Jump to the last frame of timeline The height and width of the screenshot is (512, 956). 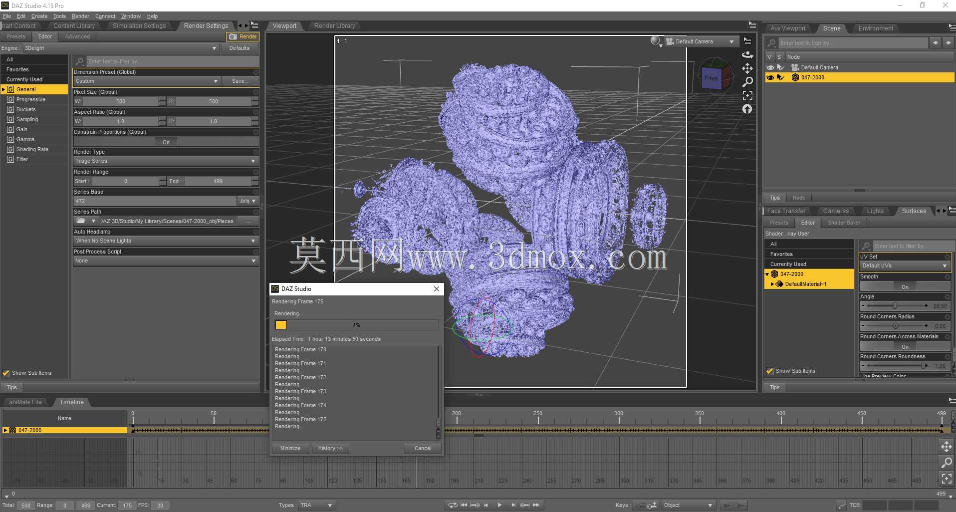(x=536, y=505)
